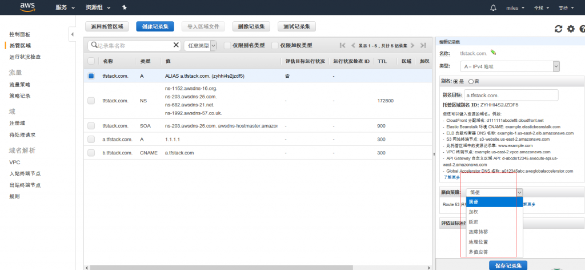The image size is (585, 270).
Task: Click 创建记录集 button
Action: click(x=155, y=26)
